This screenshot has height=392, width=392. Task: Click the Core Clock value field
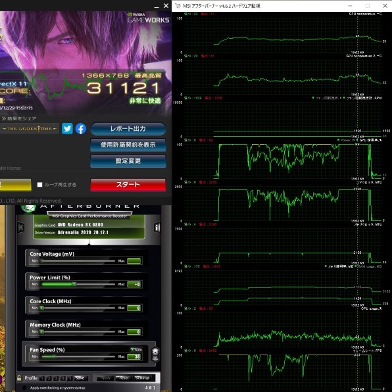(134, 308)
